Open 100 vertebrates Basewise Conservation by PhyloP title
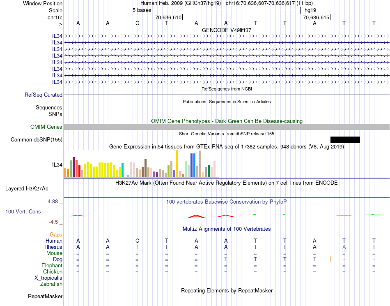The height and width of the screenshot is (306, 390). pos(227,202)
